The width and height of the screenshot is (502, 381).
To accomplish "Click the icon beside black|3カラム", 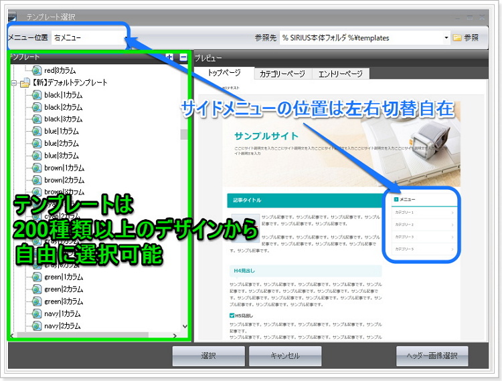I will [x=37, y=119].
